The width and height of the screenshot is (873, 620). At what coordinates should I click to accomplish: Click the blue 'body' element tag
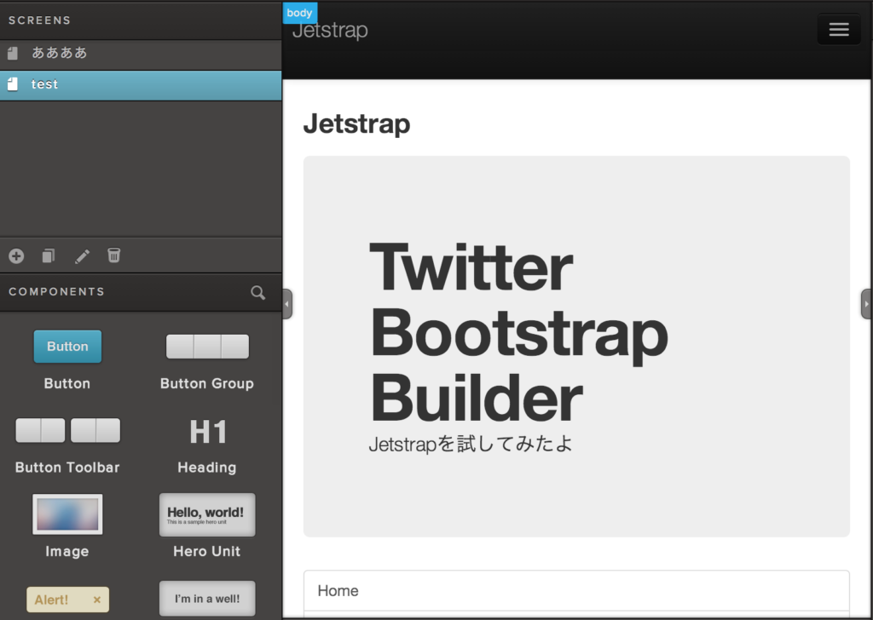pos(299,13)
